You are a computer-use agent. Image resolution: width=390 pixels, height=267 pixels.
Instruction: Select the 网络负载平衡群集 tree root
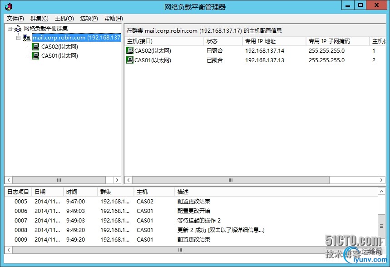pos(46,29)
